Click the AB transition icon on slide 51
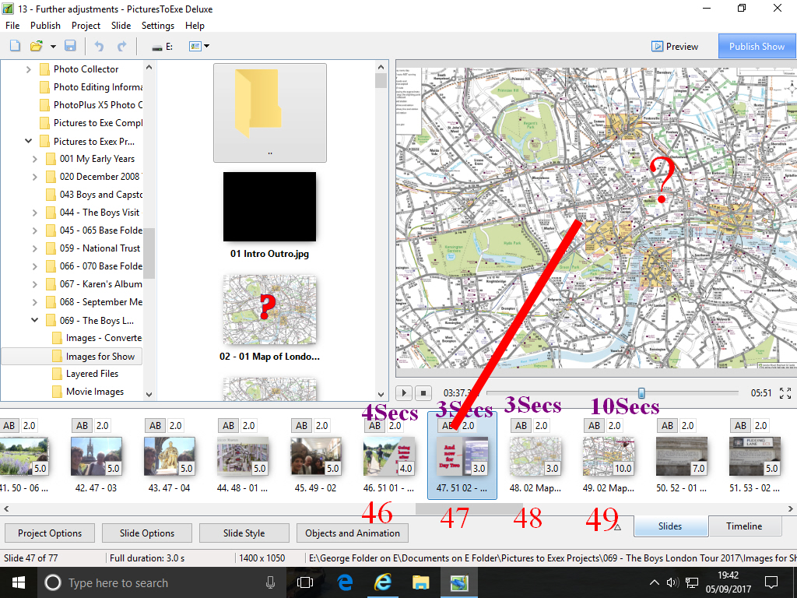Viewport: 797px width, 598px height. pos(741,426)
